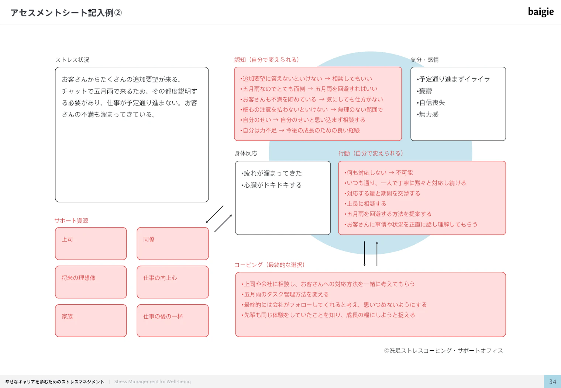Viewport: 561px width, 388px height.
Task: Click the coping line starting 先輩も同じ体験をしていた
Action: point(328,315)
